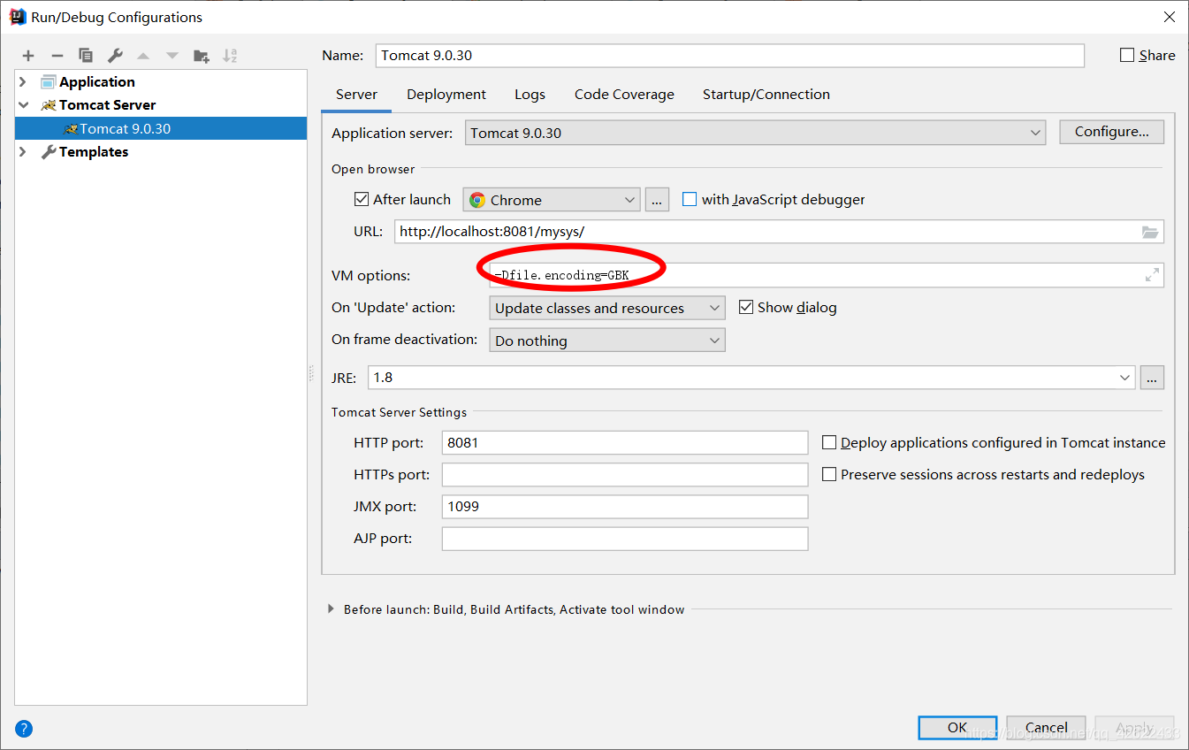Open On 'Update' action dropdown
This screenshot has height=750, width=1189.
[x=607, y=308]
